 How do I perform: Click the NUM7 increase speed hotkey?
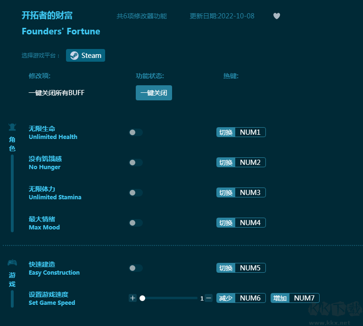(x=304, y=298)
